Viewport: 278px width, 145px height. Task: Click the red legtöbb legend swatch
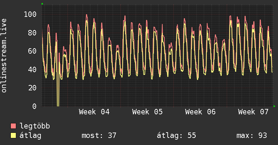tap(13, 126)
